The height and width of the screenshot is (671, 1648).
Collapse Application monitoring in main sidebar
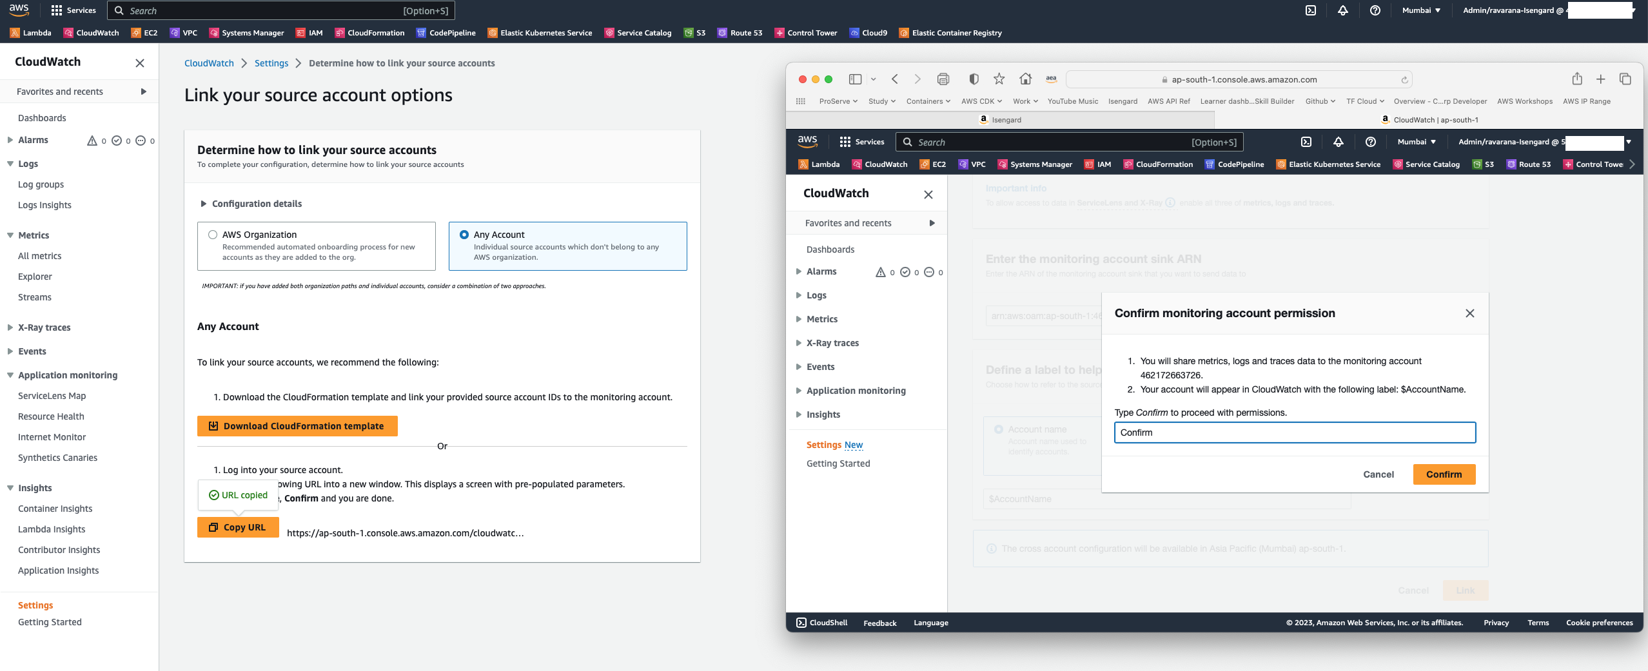[10, 375]
